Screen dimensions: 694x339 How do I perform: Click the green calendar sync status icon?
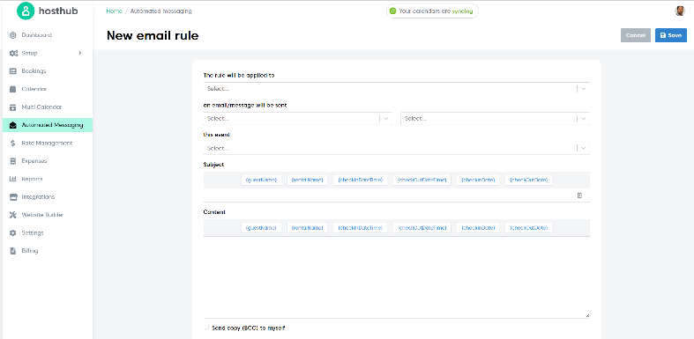[392, 11]
